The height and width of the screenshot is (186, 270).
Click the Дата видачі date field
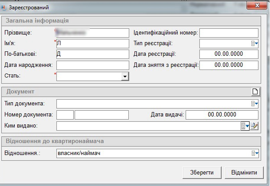(222, 115)
